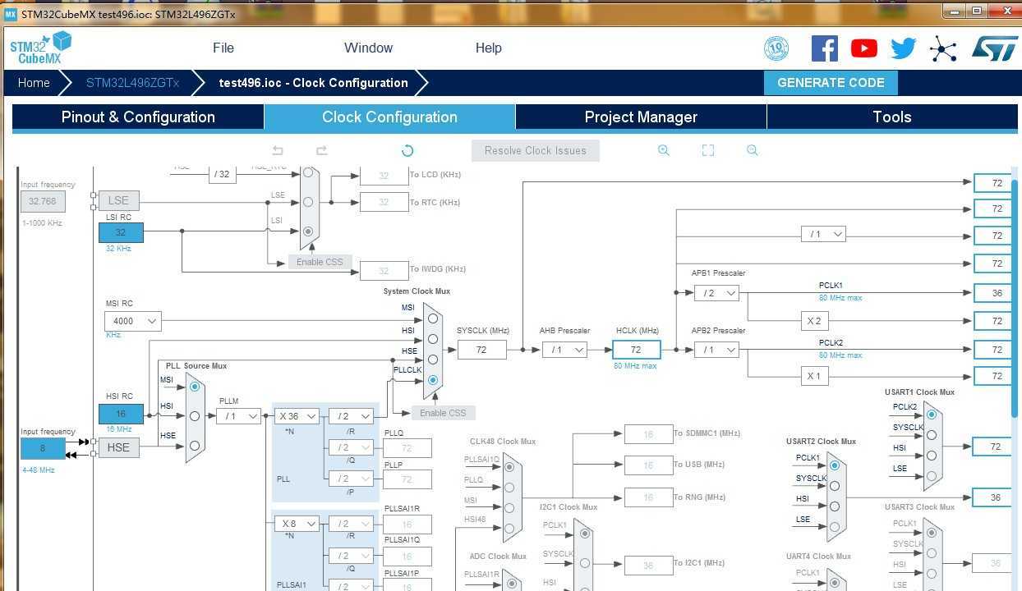Click the 10-year anniversary badge icon
The width and height of the screenshot is (1022, 591).
tap(776, 48)
